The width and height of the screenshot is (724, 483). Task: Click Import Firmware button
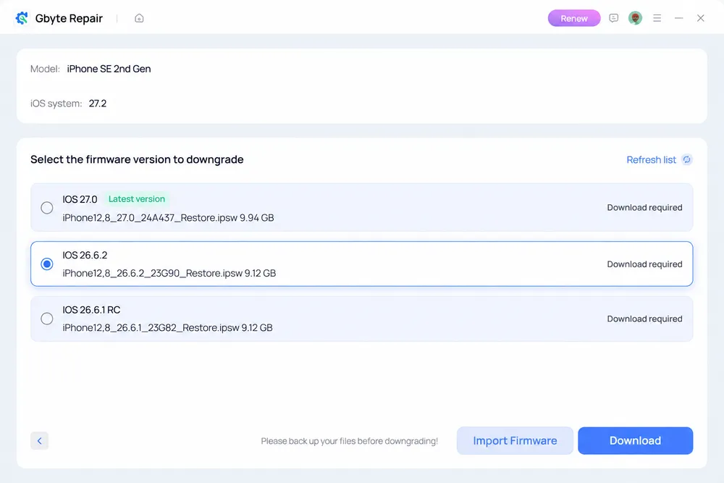tap(515, 440)
